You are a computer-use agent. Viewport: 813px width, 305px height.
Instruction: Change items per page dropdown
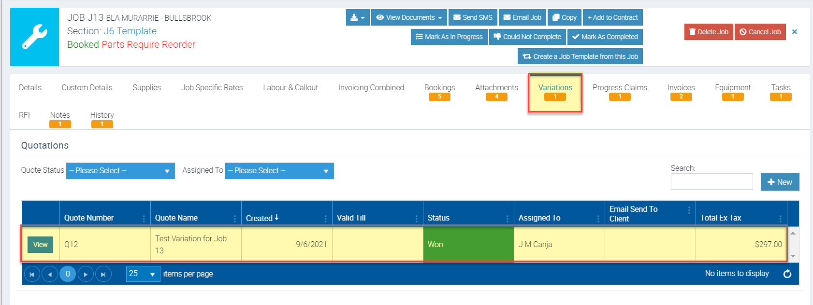click(143, 274)
